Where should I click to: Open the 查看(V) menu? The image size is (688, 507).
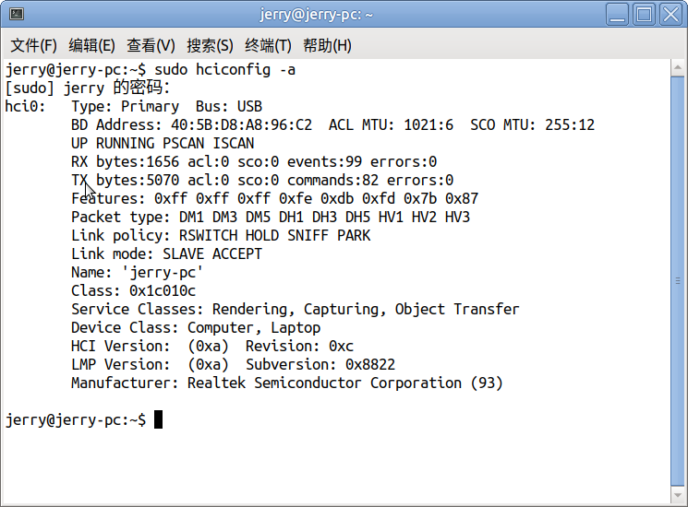(x=151, y=45)
